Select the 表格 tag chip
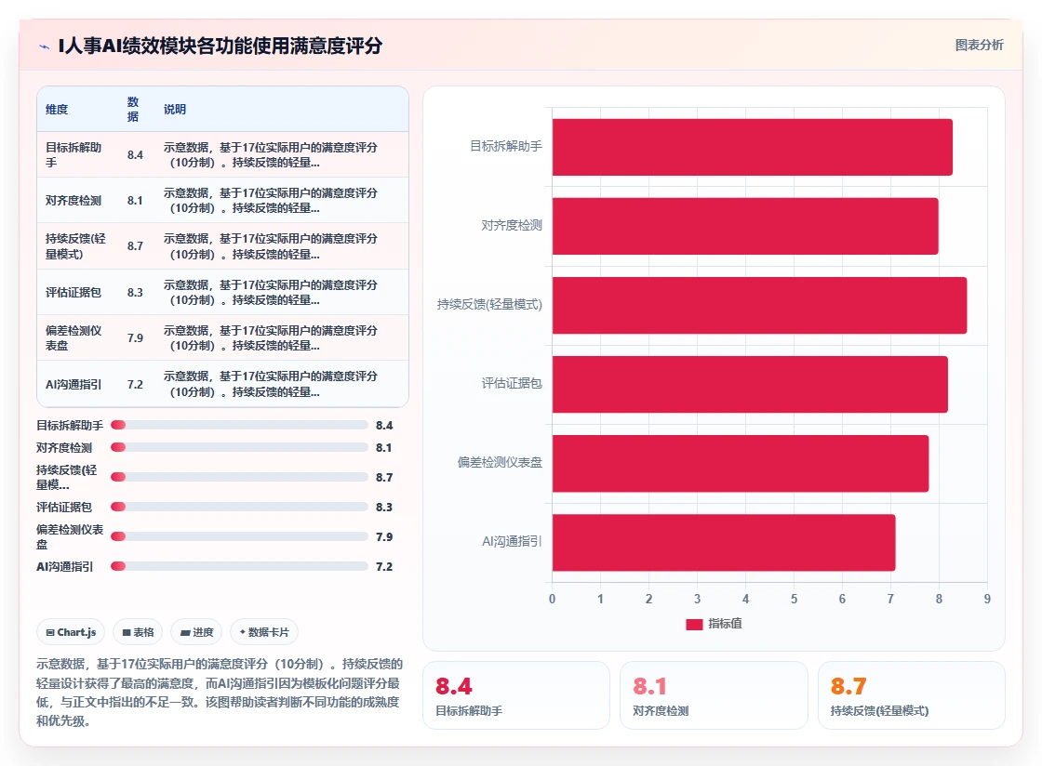 tap(139, 632)
